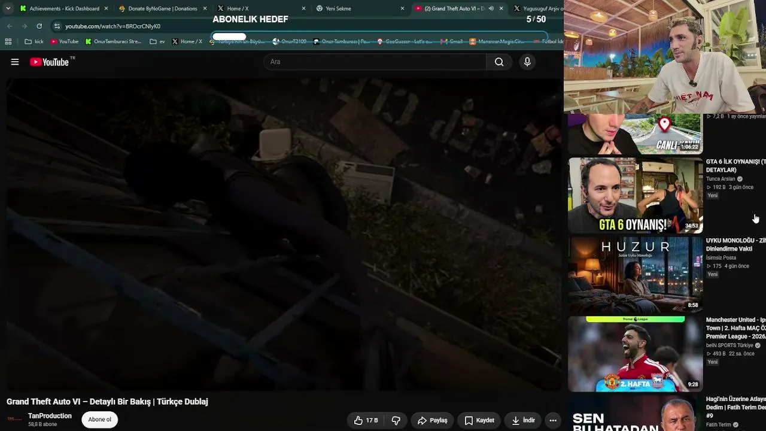Share the video using Paylaş

(432, 420)
